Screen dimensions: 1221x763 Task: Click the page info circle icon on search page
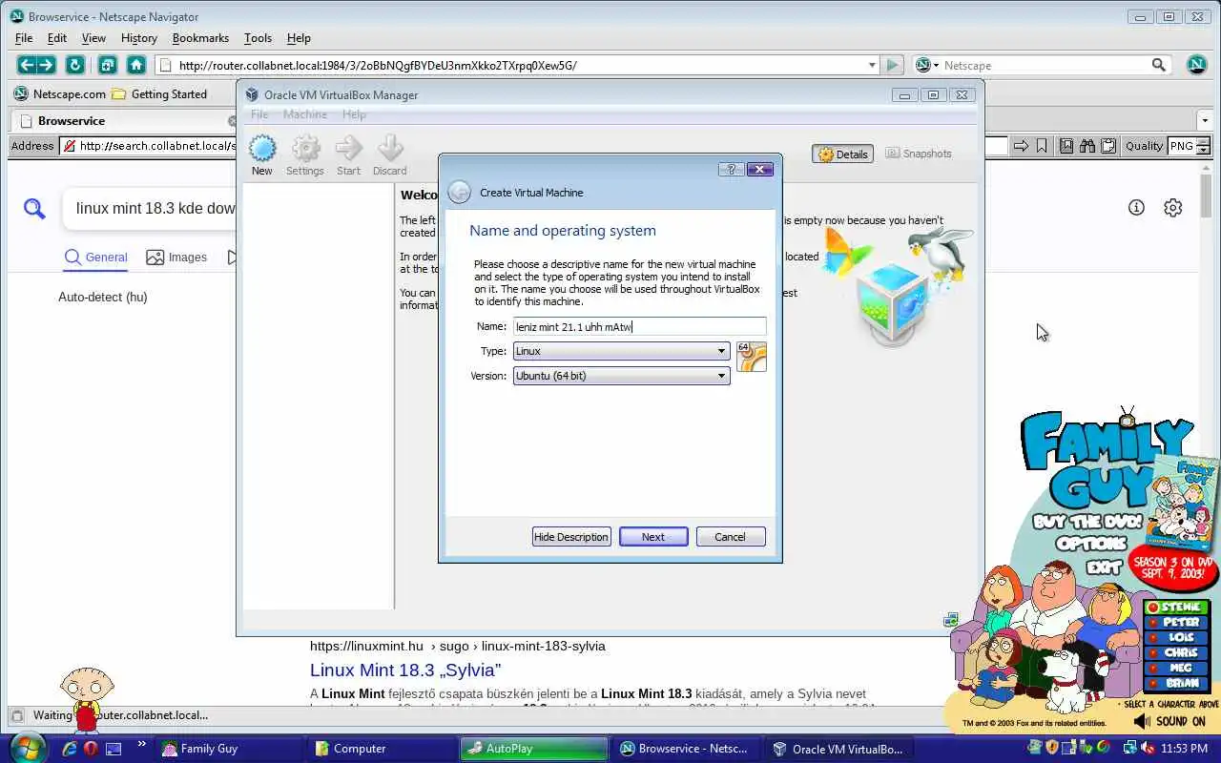click(x=1136, y=207)
